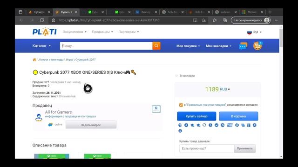
Task: Open the Игры breadcrumb link
Action: [x=69, y=60]
